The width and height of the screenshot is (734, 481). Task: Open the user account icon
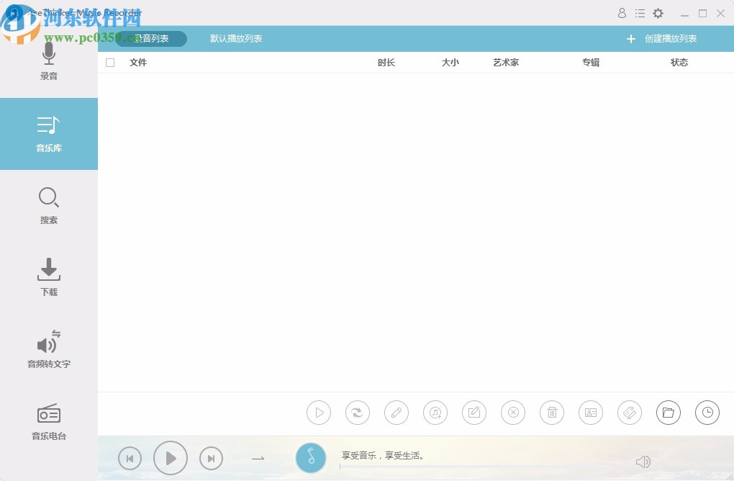point(622,13)
